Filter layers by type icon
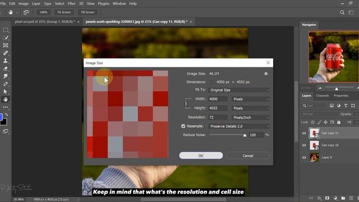Screen dimensions: 359x202 346,105
